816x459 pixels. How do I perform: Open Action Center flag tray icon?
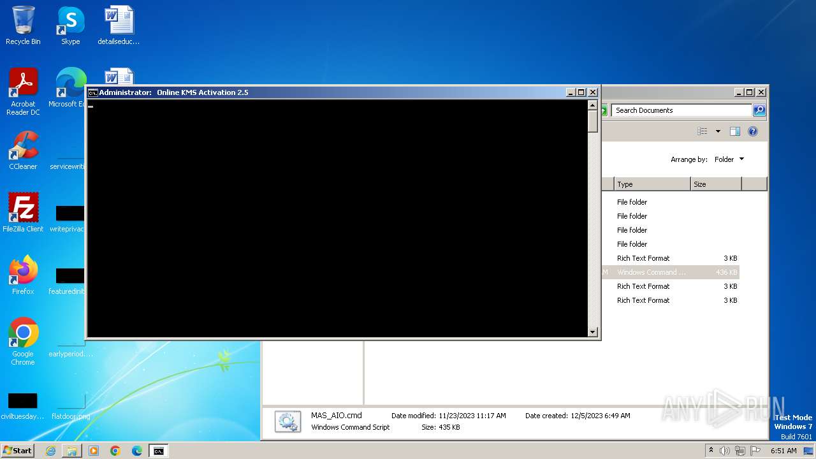click(x=754, y=451)
